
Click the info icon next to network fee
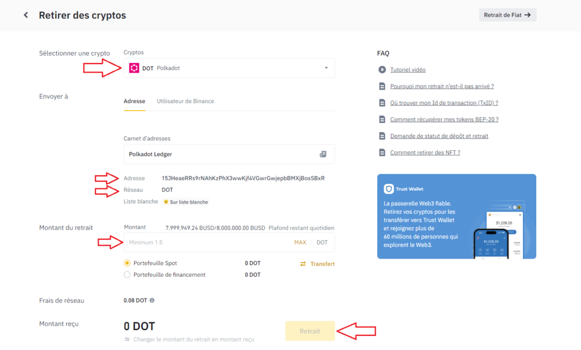151,300
